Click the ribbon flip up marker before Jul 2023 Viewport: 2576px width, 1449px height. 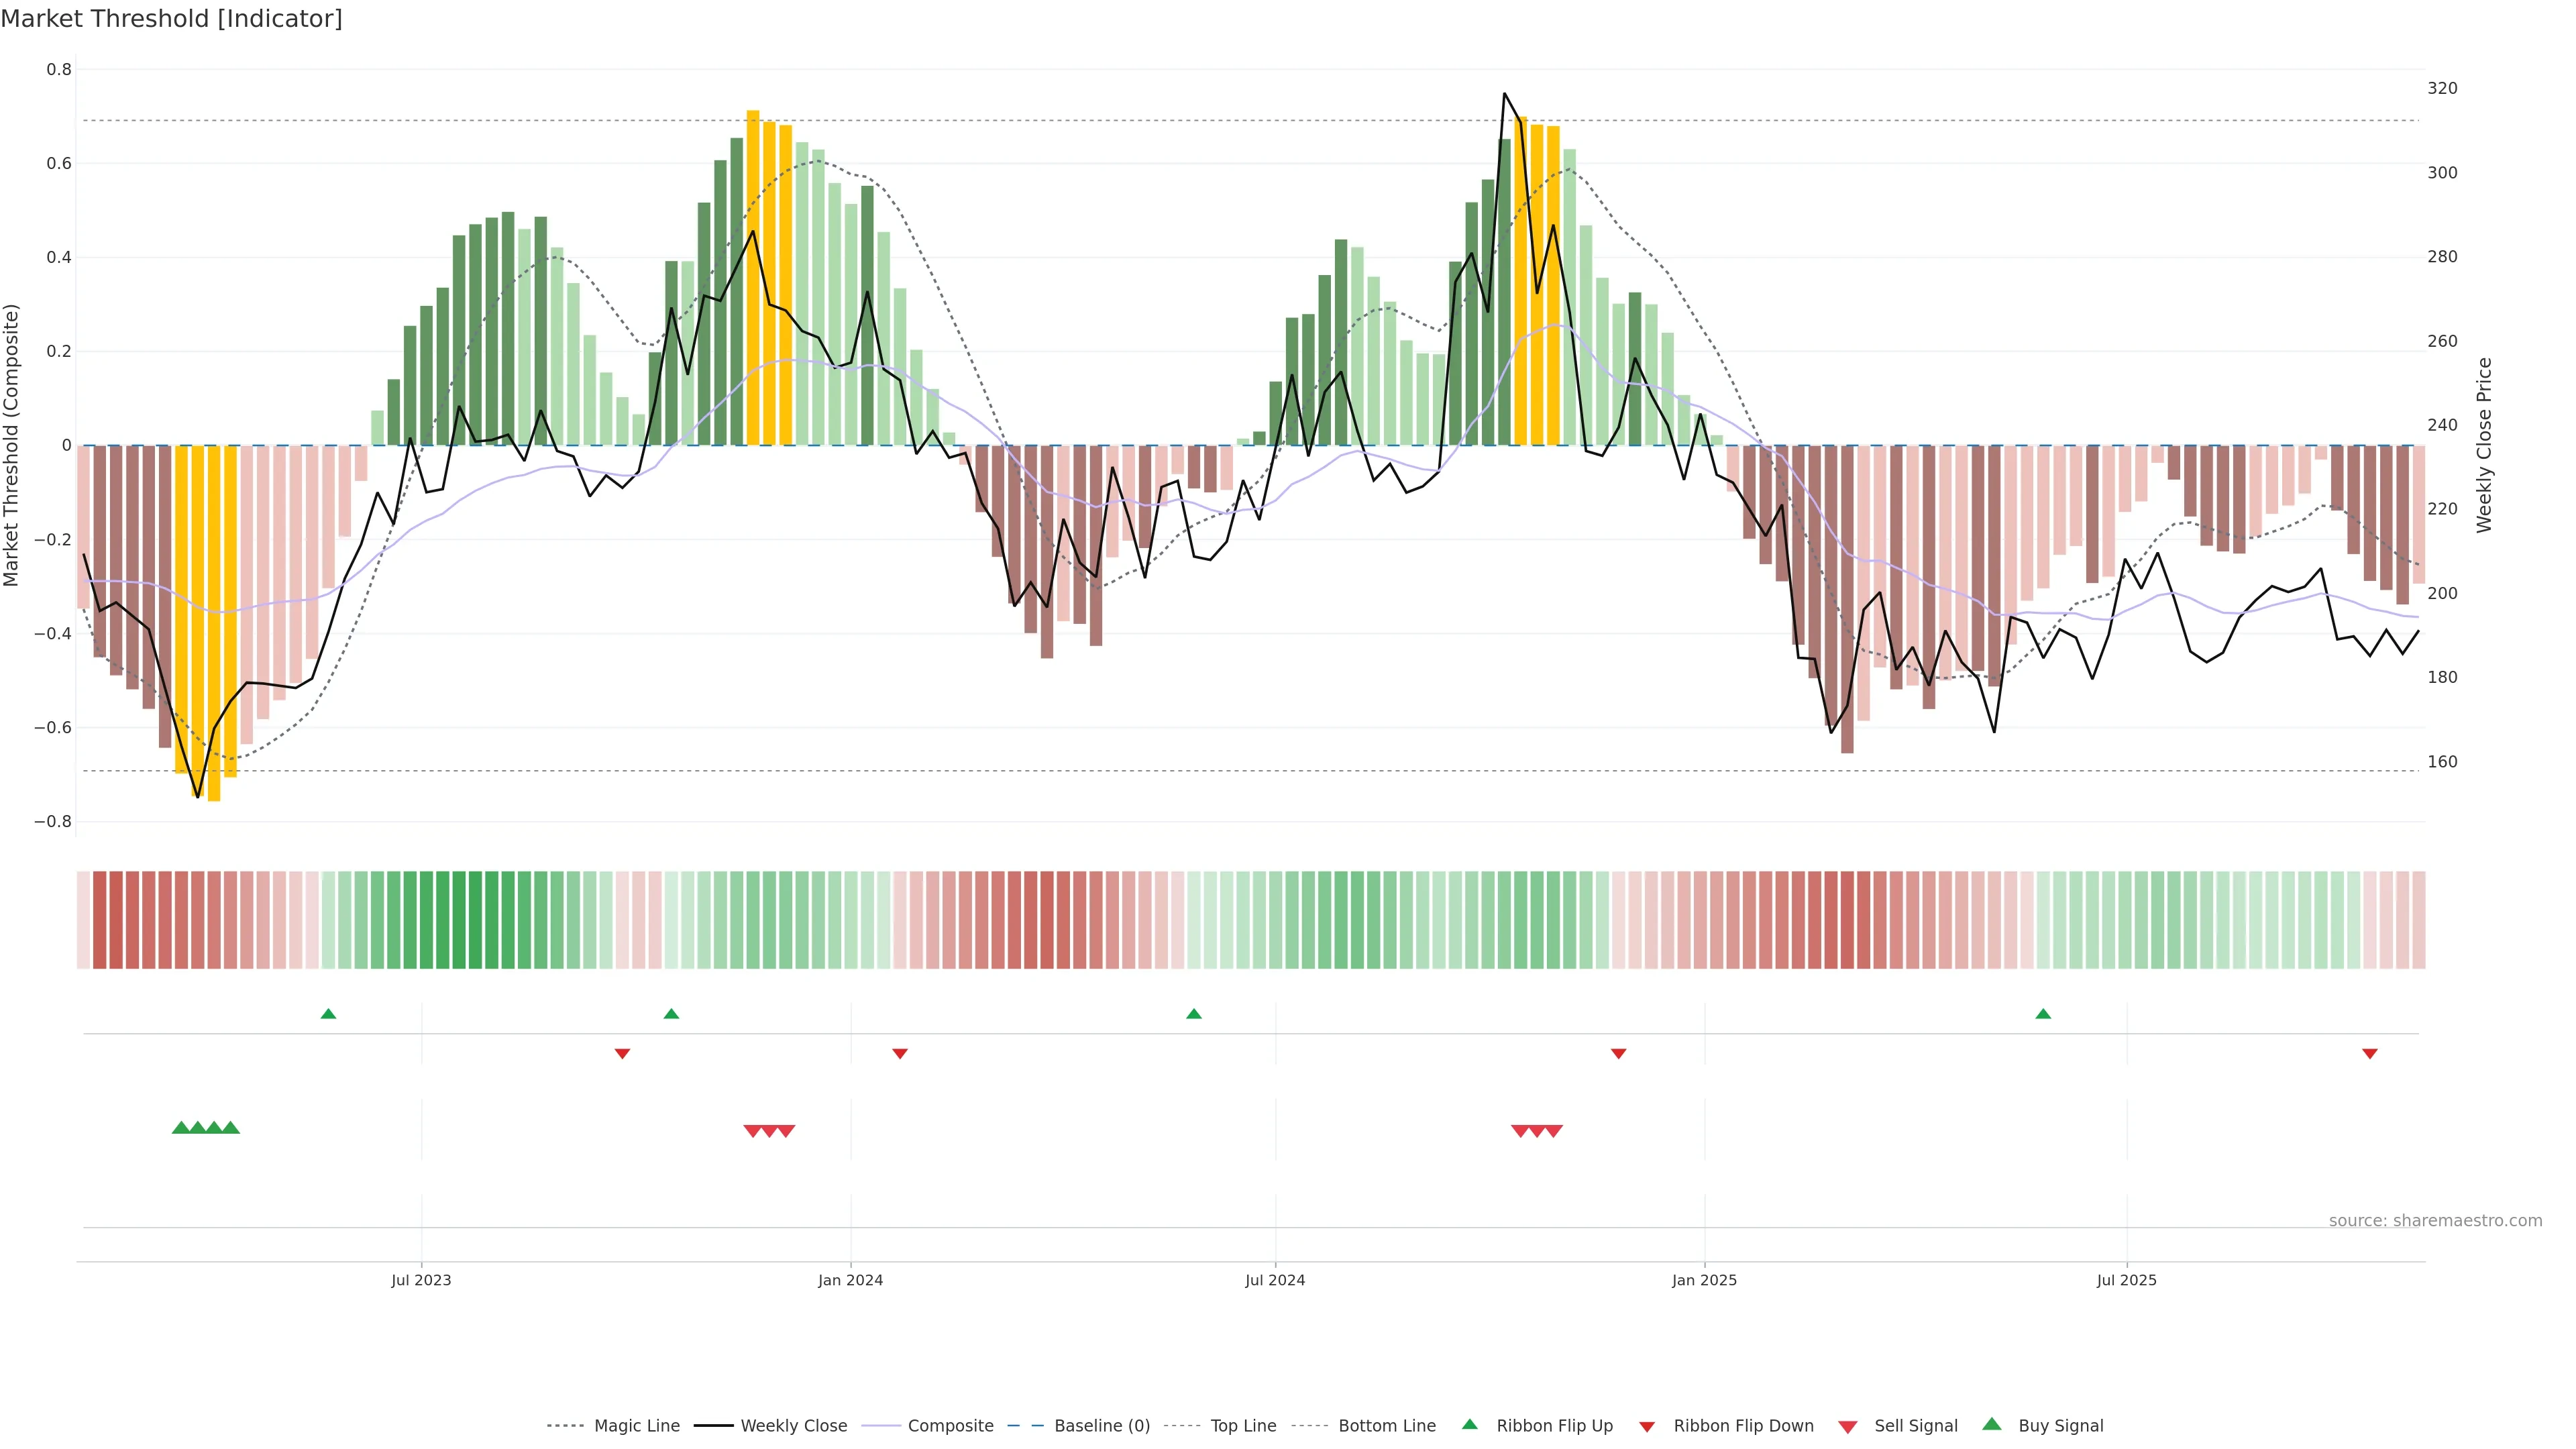tap(328, 1014)
